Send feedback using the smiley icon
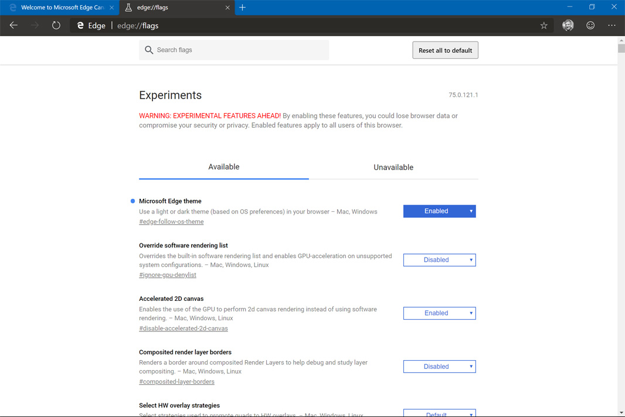This screenshot has width=625, height=417. click(x=590, y=25)
